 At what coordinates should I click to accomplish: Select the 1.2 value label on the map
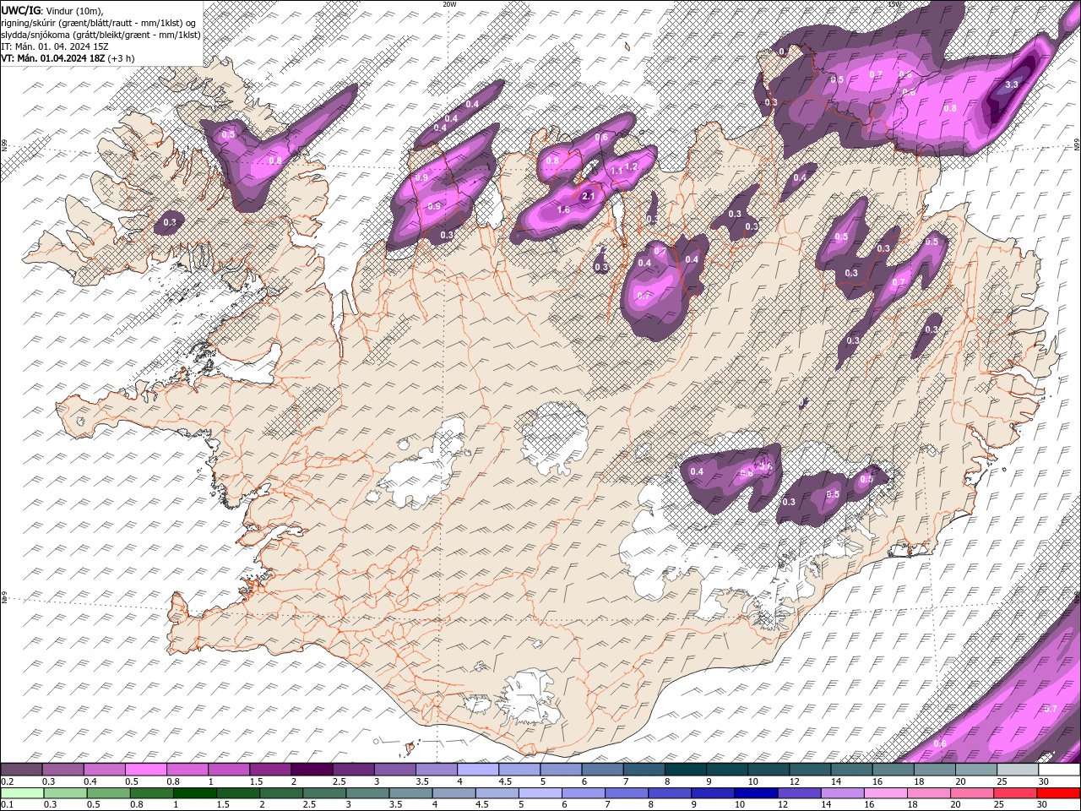(x=631, y=167)
